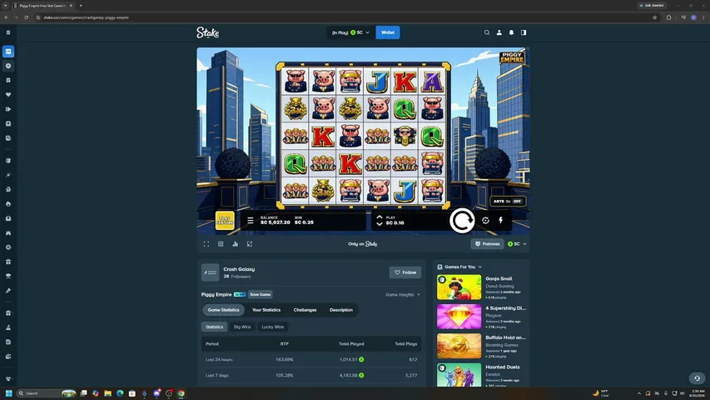Select the Lucky Wins sub-tab
Screen dimensions: 710x400
pyautogui.click(x=272, y=327)
